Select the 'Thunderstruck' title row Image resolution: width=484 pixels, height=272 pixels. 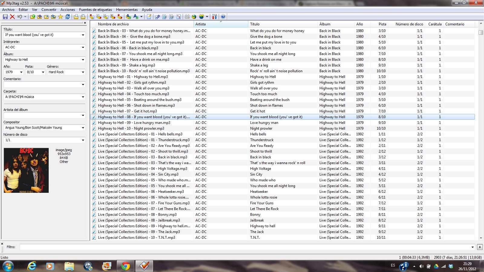point(283,140)
